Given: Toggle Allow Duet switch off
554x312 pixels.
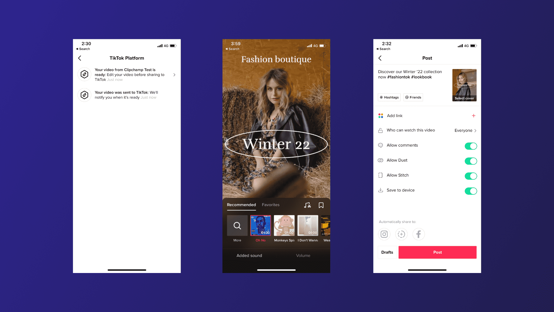Looking at the screenshot, I should click(x=471, y=161).
